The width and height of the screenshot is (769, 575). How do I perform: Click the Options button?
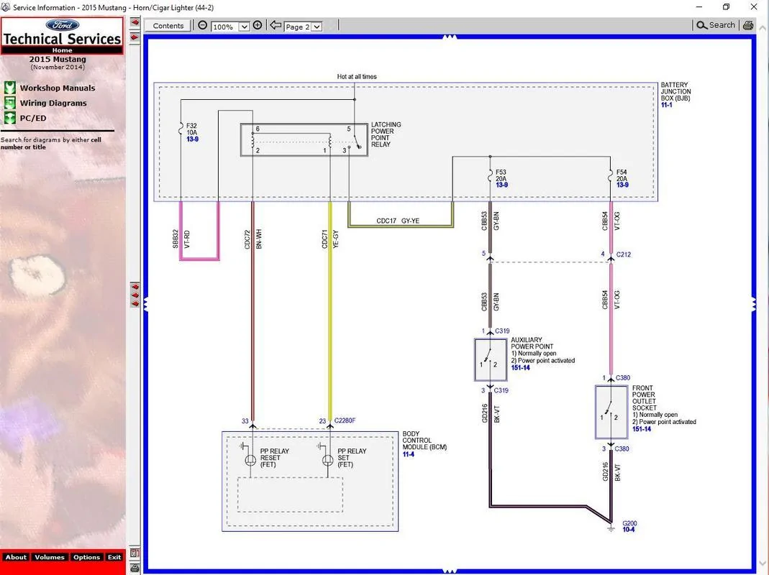(86, 557)
